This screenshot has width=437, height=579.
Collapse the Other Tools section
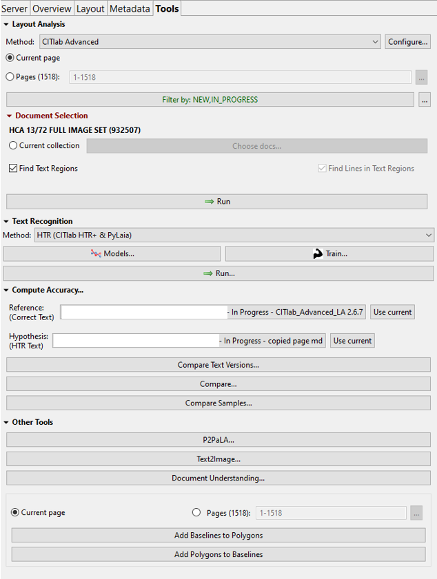coord(7,422)
